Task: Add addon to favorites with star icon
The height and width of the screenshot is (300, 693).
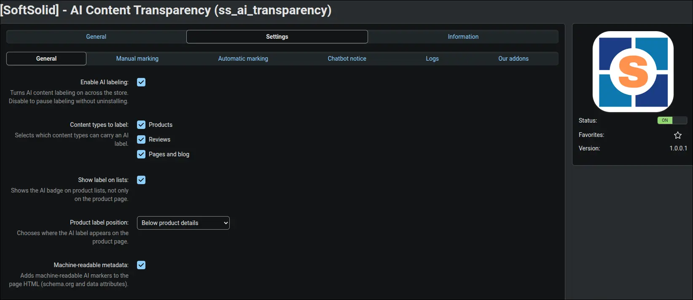Action: [678, 135]
